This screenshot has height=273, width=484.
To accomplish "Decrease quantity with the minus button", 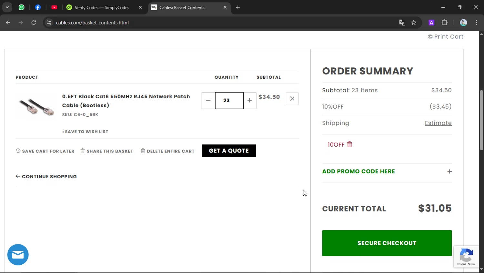I will pyautogui.click(x=208, y=101).
